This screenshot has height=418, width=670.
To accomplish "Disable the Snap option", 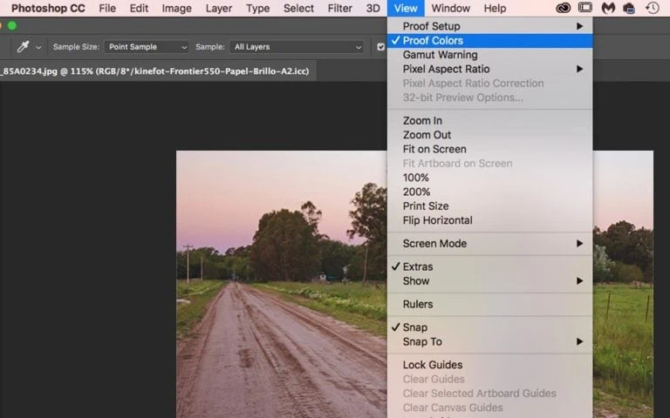I will coord(489,327).
